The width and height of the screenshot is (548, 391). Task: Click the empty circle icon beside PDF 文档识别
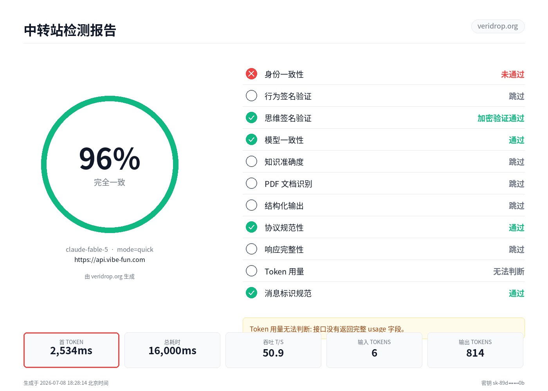[251, 183]
